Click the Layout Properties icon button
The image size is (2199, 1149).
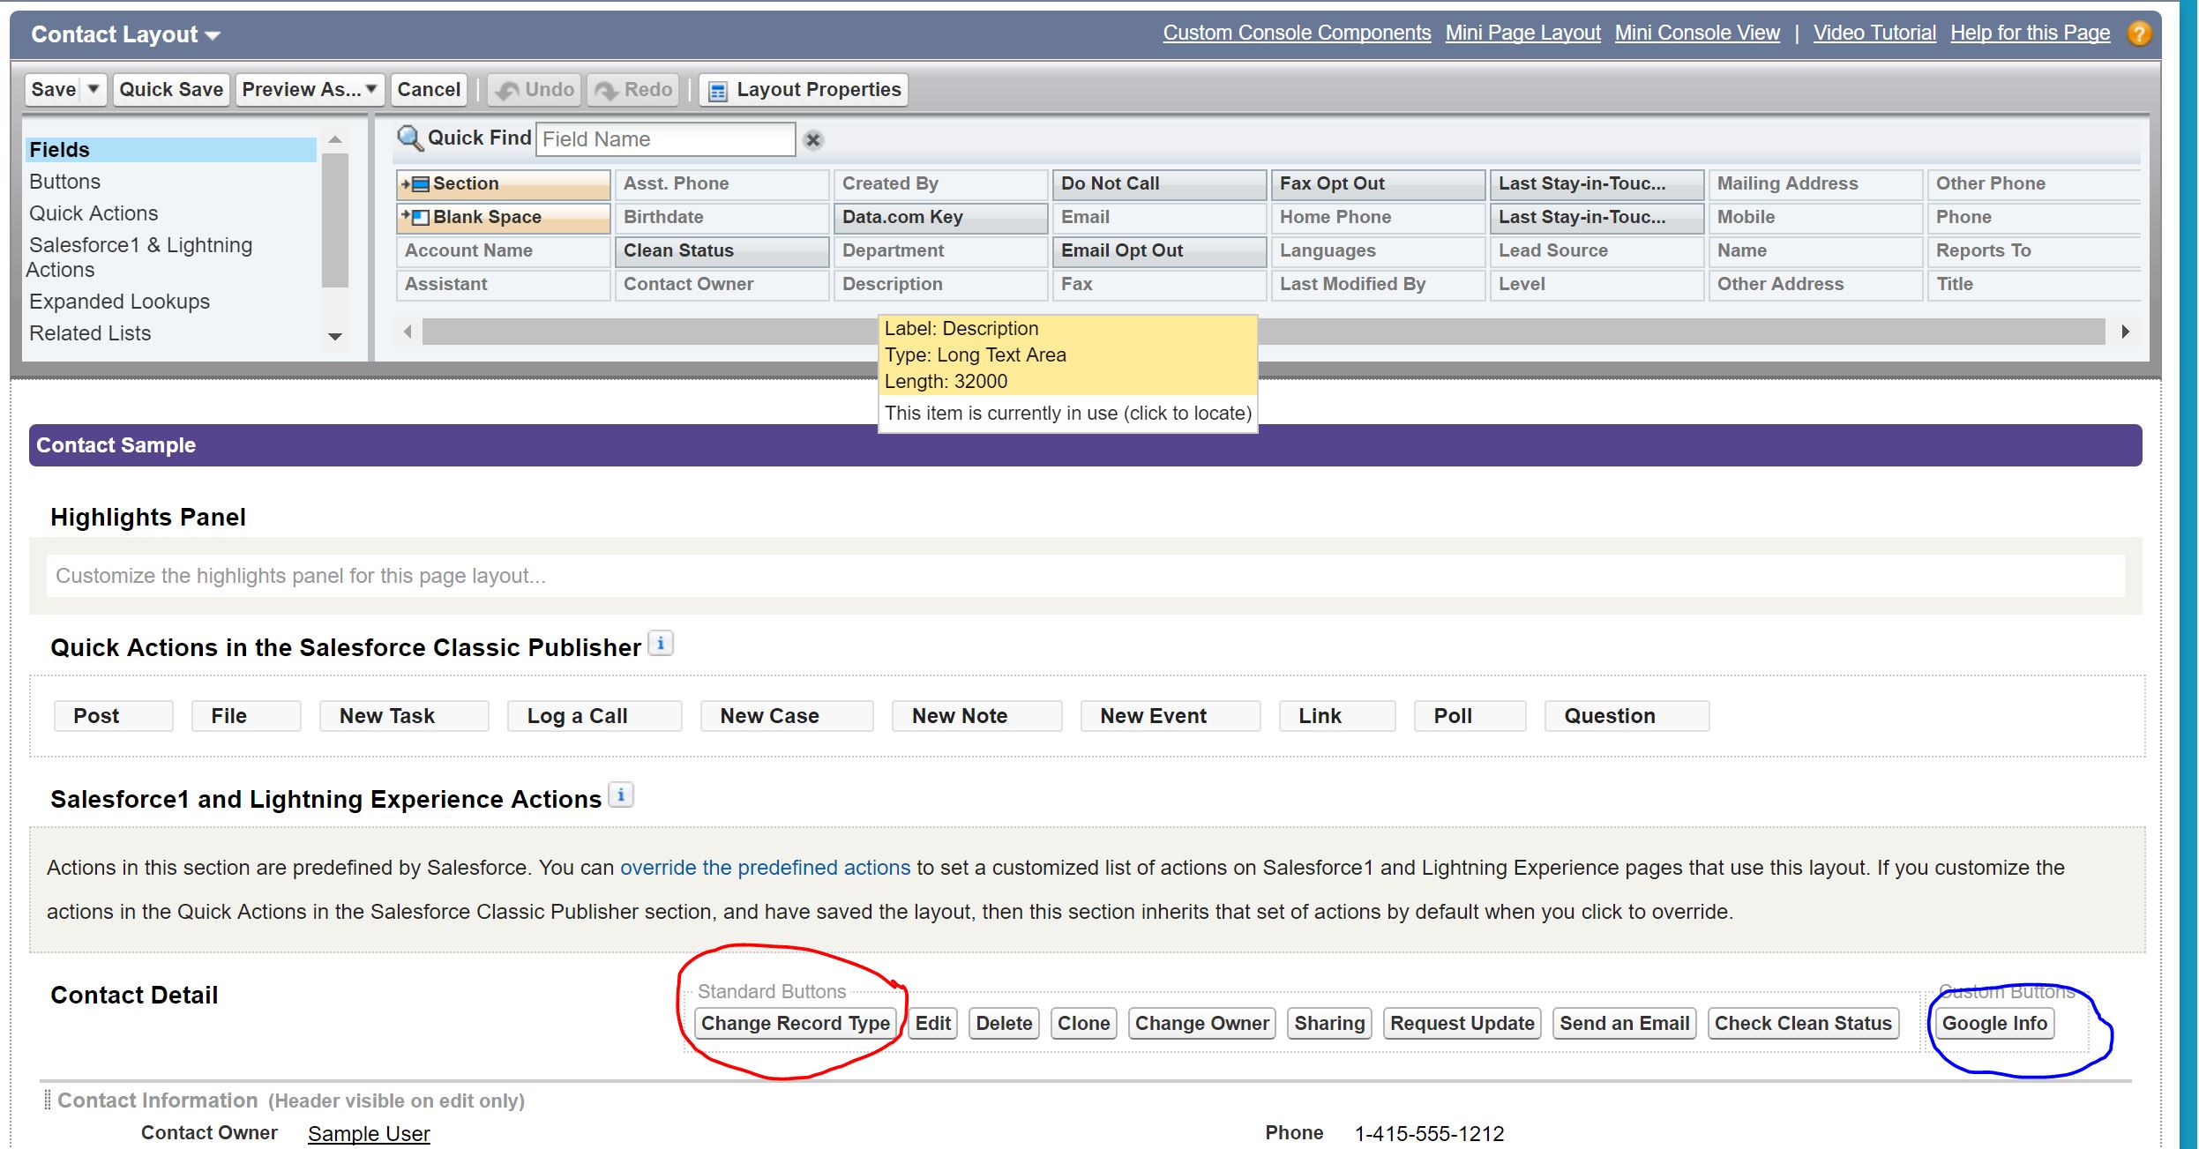718,91
